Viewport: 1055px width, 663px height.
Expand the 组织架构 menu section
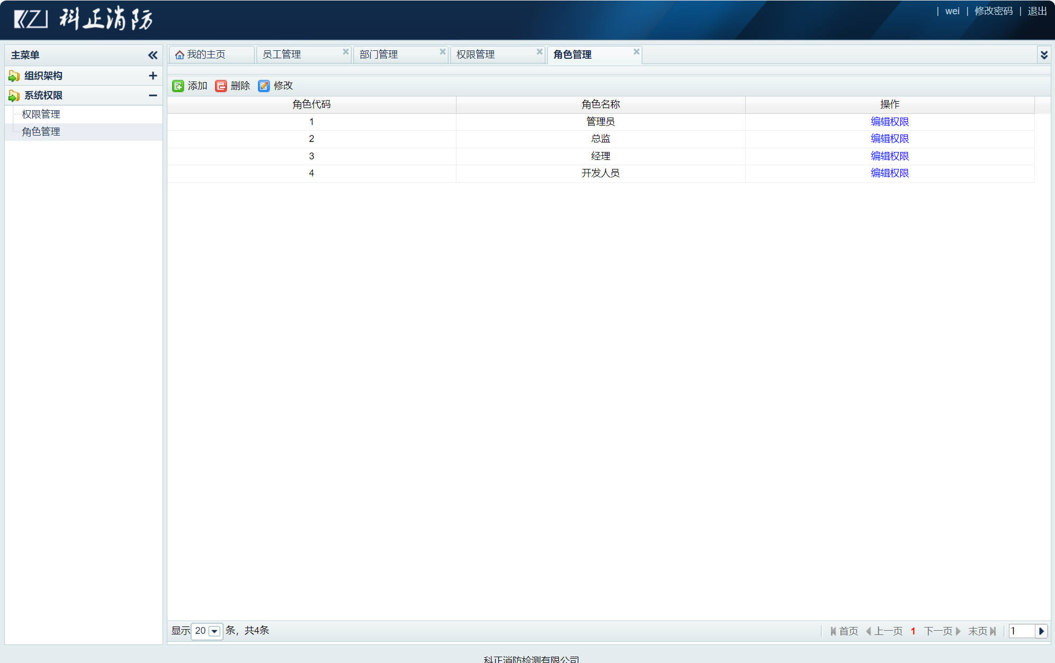pyautogui.click(x=153, y=76)
